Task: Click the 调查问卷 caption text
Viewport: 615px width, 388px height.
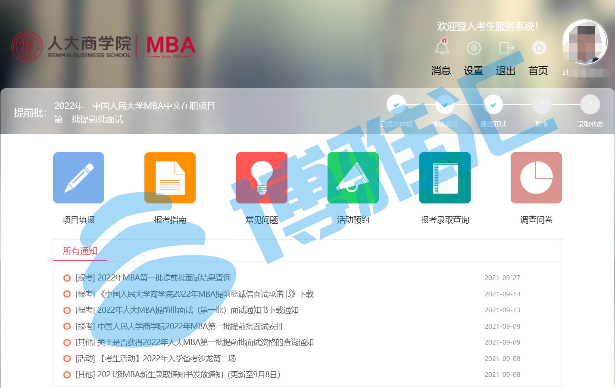Action: [x=536, y=220]
